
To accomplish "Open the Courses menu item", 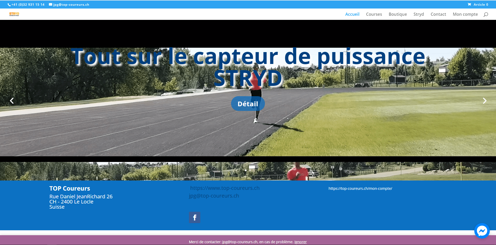I will (374, 14).
